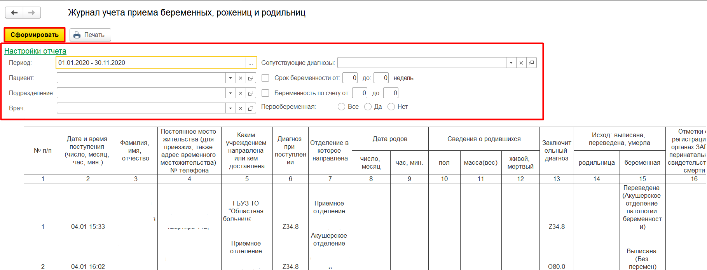Viewport: 707px width, 270px height.
Task: Select the Все radio option for Первобеременная
Action: (341, 107)
